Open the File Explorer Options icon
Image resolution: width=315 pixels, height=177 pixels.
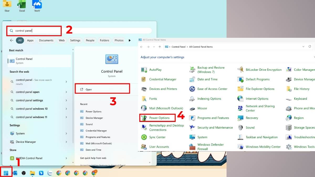tap(240, 89)
